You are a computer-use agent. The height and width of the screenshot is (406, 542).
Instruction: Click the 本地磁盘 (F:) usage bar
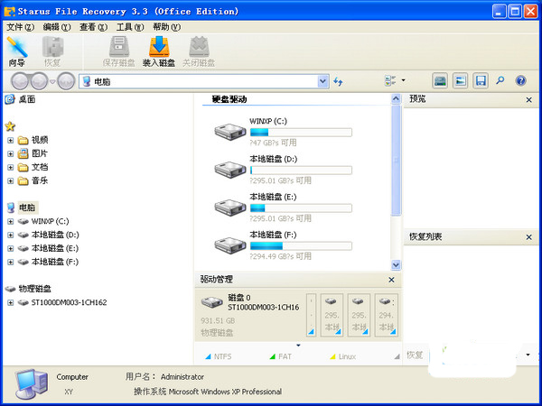pyautogui.click(x=301, y=245)
